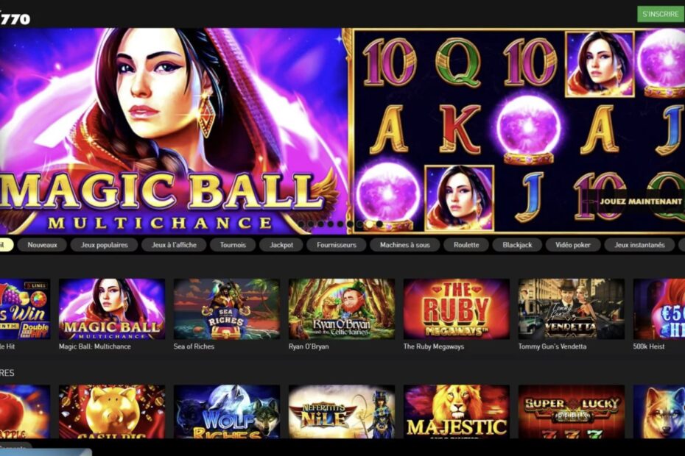Open Magic Ball: Multichance game thumbnail
The height and width of the screenshot is (456, 685).
112,309
